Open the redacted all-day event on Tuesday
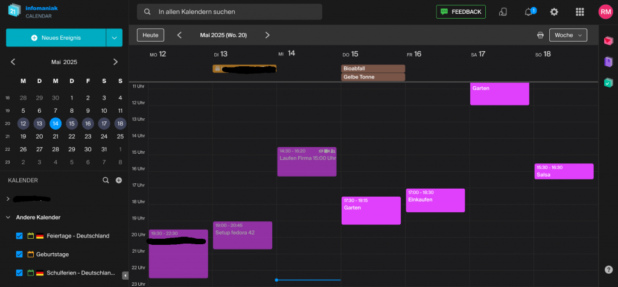This screenshot has height=287, width=618. (x=244, y=69)
